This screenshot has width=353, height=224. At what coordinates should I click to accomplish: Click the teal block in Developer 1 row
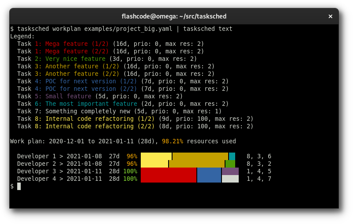point(232,156)
